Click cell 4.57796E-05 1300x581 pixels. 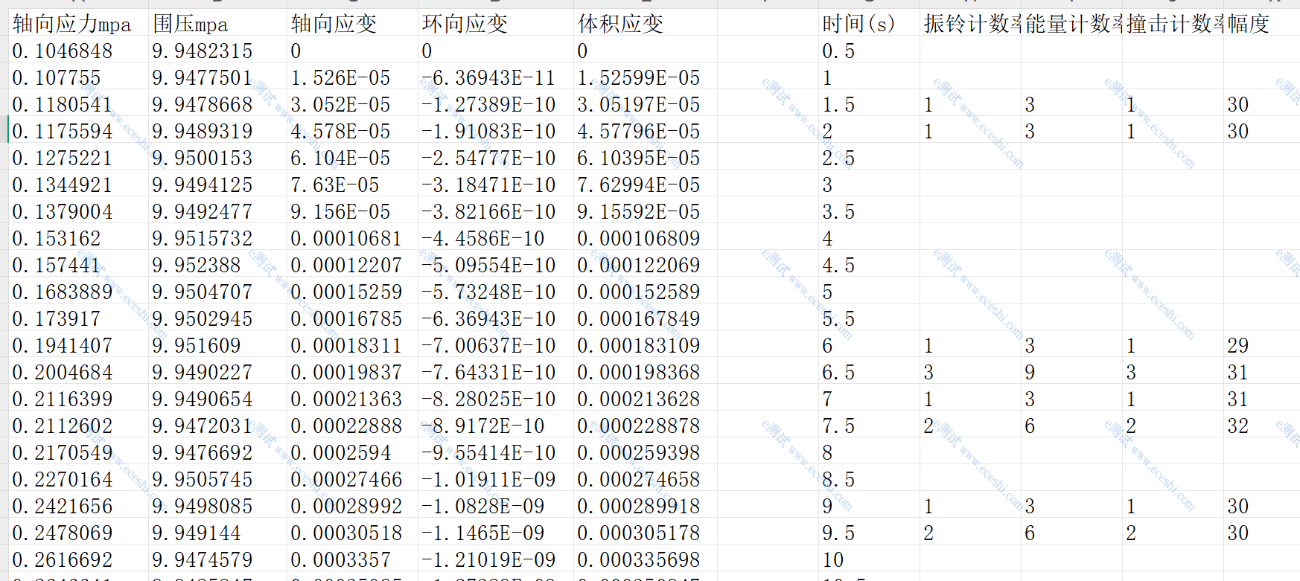(x=646, y=130)
